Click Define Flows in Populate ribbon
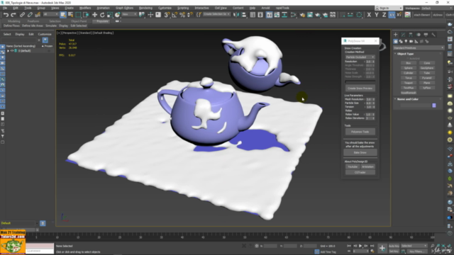Viewport: 454px width, 255px height. tap(11, 25)
